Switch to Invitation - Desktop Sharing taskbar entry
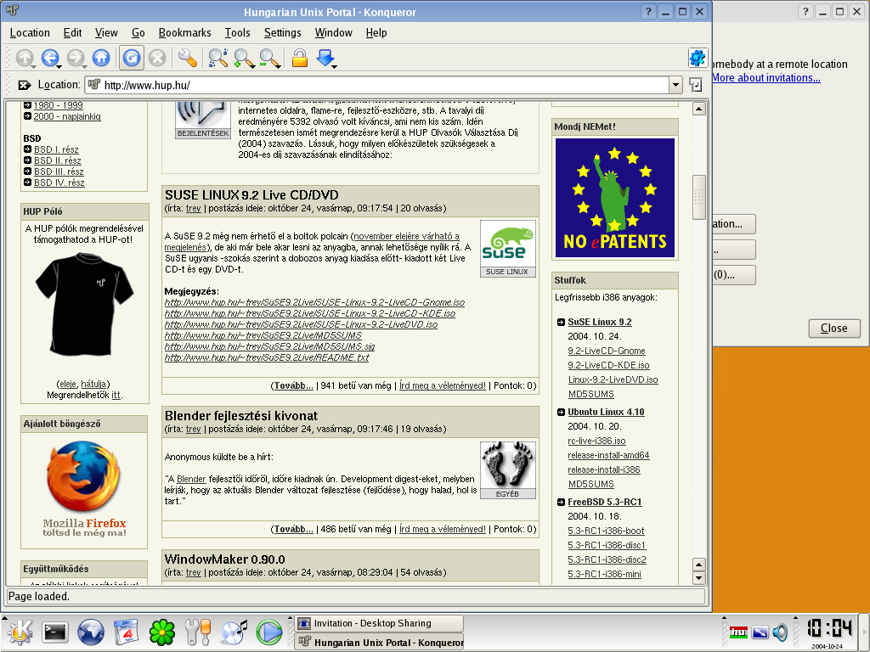The width and height of the screenshot is (870, 652). [x=379, y=623]
